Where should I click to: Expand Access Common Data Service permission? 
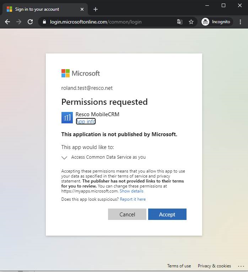point(64,157)
